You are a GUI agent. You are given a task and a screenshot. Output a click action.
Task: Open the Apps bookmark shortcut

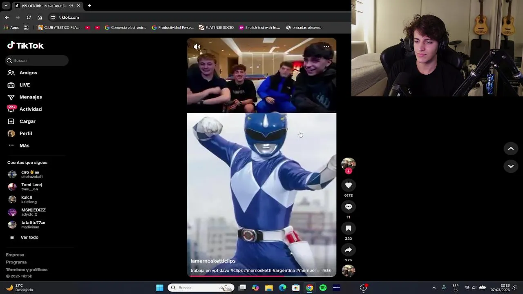[11, 28]
